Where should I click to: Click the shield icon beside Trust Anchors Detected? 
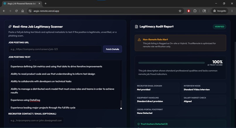[x=138, y=124]
